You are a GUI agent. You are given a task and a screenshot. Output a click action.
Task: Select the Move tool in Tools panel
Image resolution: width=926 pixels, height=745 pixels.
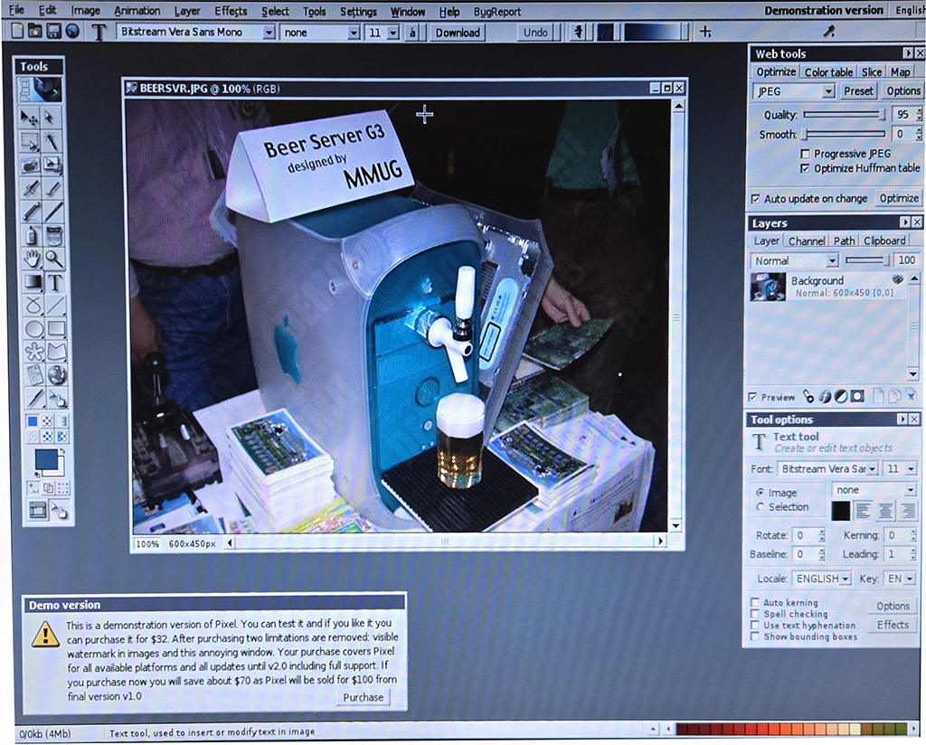[x=30, y=118]
